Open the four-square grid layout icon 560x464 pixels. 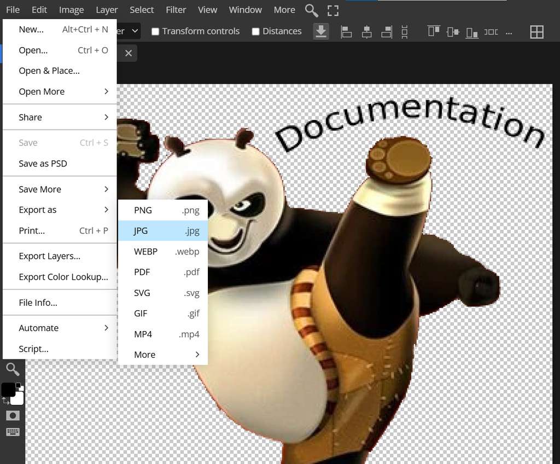coord(537,32)
